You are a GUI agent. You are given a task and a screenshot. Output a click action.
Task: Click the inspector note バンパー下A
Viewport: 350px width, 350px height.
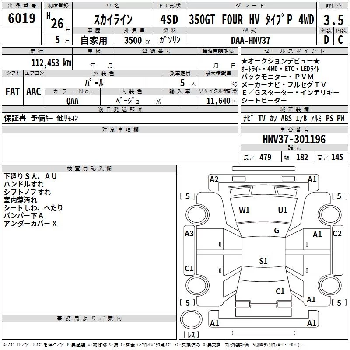[x=24, y=215]
